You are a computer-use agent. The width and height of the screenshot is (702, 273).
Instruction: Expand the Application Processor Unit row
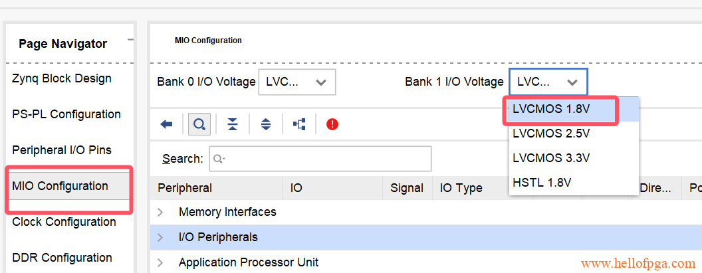pos(160,262)
